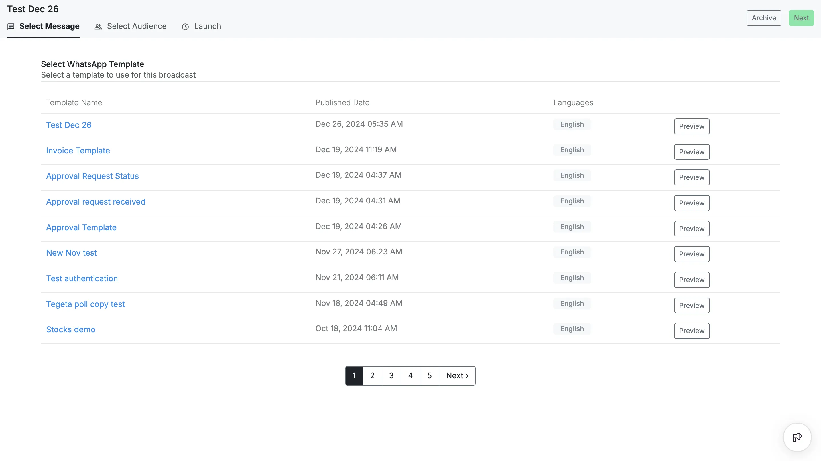
Task: Click the English tag for Invoice Template
Action: 572,150
